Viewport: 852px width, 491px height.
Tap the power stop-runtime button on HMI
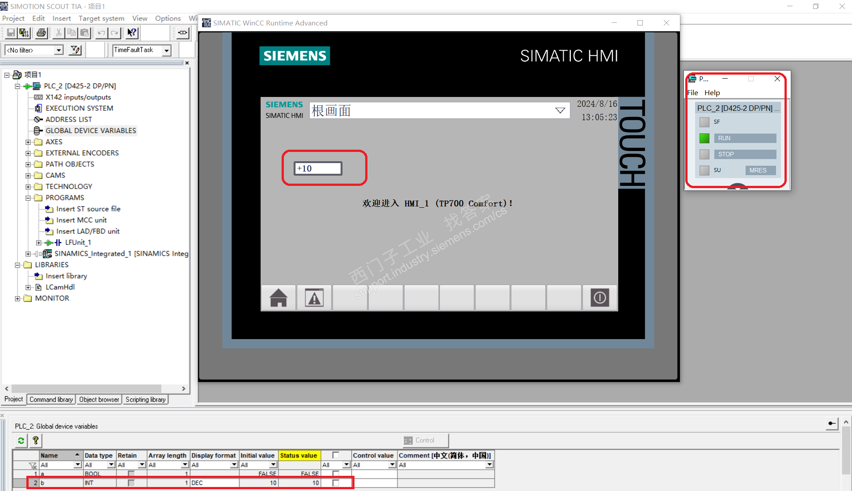600,298
